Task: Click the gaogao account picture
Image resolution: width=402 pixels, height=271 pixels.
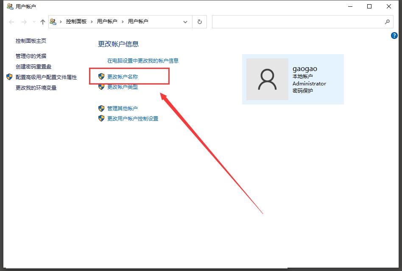Action: point(267,79)
